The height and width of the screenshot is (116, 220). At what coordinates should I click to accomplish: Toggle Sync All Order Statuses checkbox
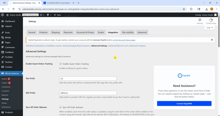[x=61, y=107]
